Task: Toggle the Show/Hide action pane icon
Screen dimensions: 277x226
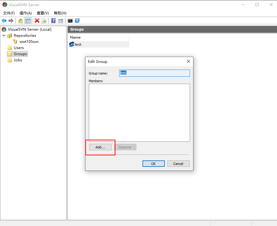Action: click(61, 21)
